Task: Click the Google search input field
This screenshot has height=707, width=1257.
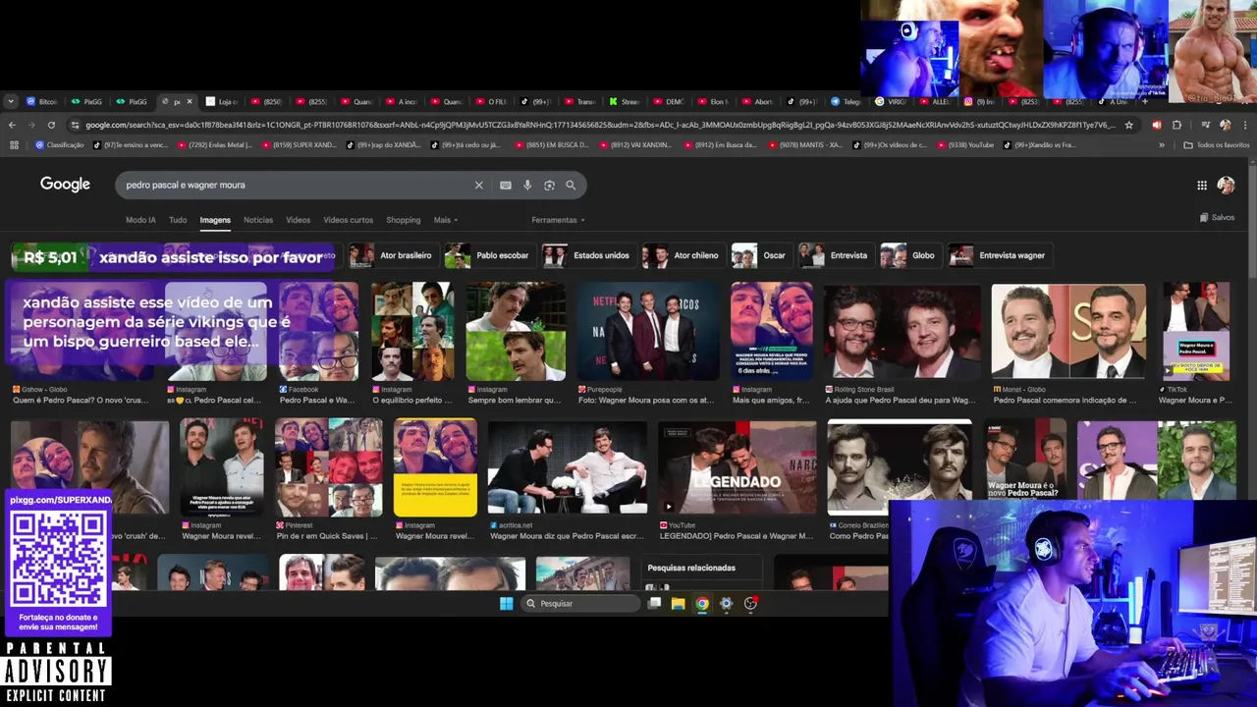Action: [295, 185]
